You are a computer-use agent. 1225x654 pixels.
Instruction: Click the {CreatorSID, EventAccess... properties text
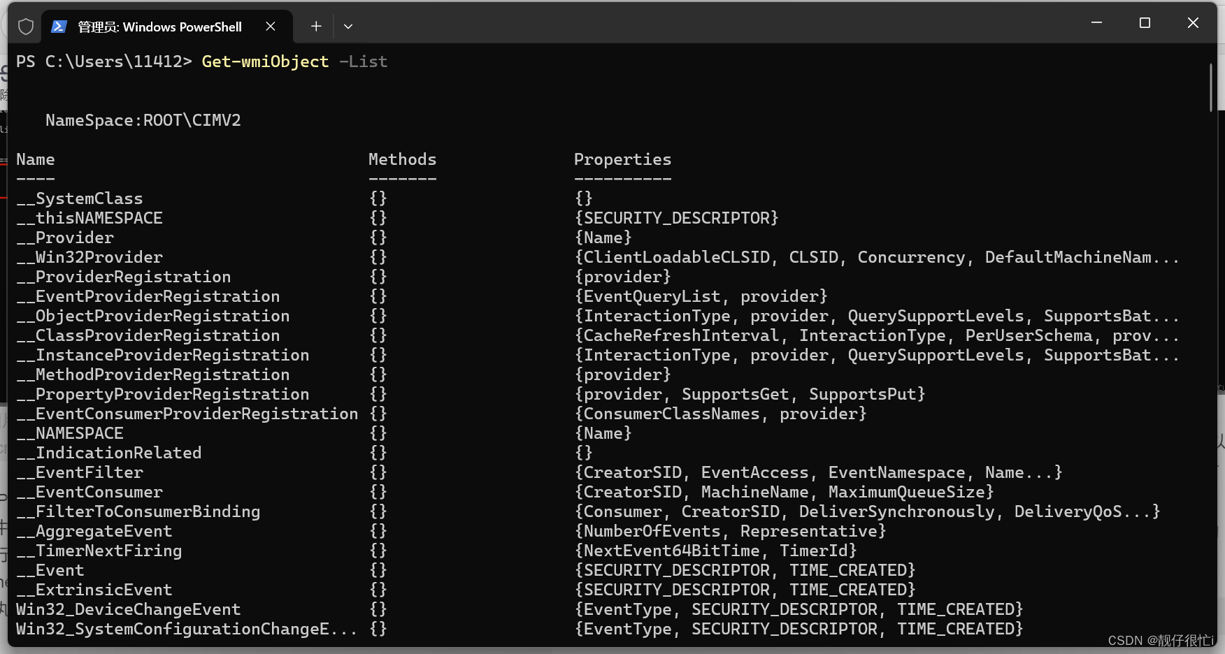tap(819, 472)
